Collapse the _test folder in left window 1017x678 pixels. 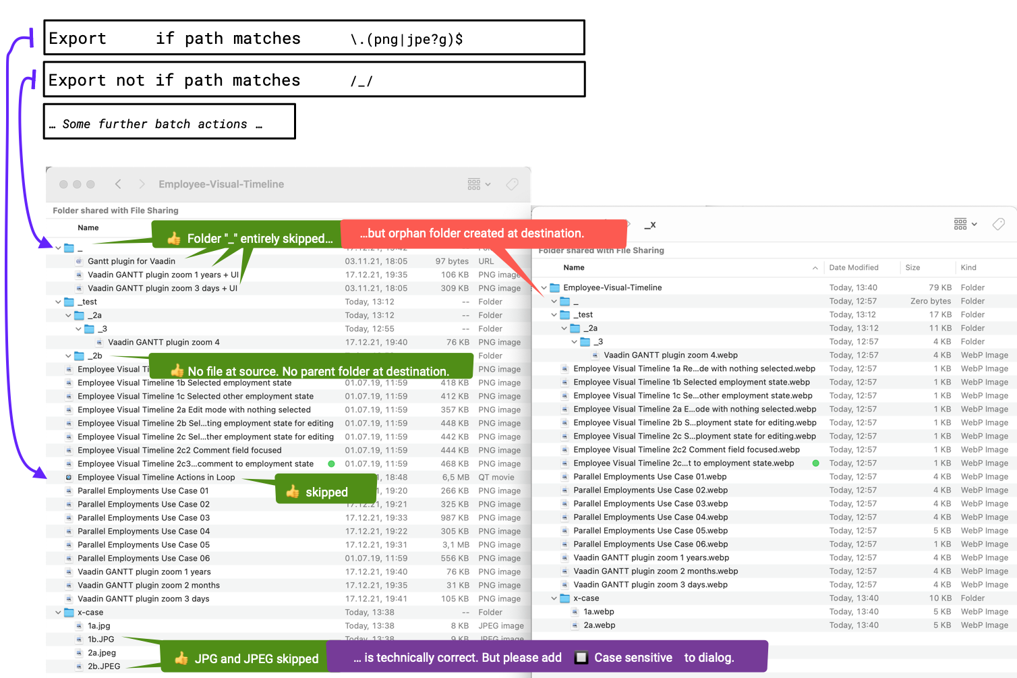[58, 302]
